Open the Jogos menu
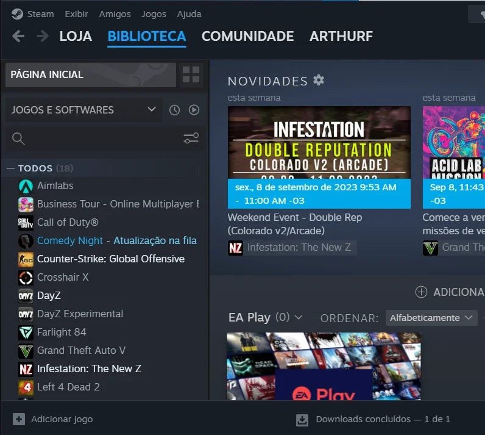This screenshot has height=435, width=485. pyautogui.click(x=154, y=14)
